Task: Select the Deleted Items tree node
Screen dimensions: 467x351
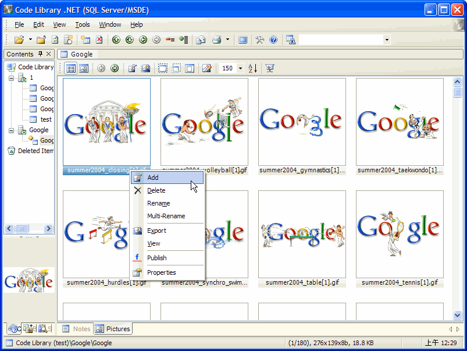Action: tap(35, 151)
